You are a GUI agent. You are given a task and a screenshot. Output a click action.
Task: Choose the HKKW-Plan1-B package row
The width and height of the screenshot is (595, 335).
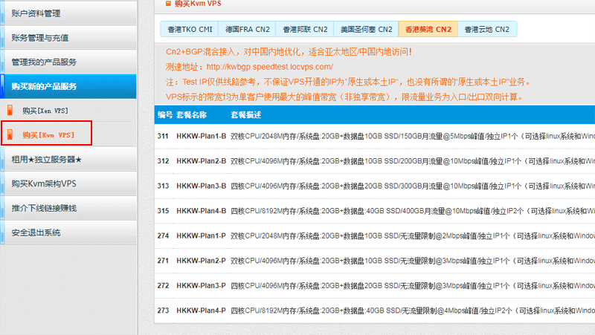coord(202,136)
